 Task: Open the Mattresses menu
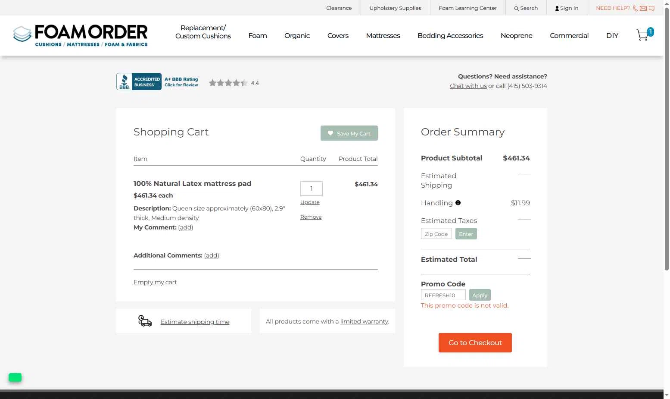click(383, 35)
